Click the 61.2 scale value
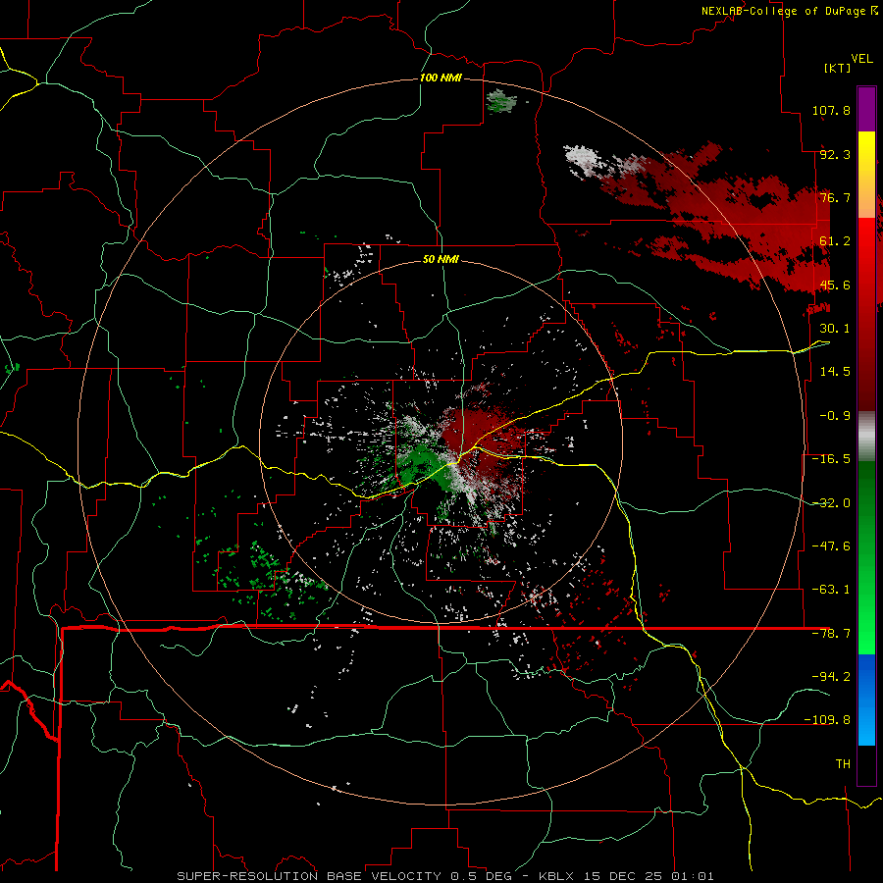This screenshot has height=883, width=883. point(835,241)
